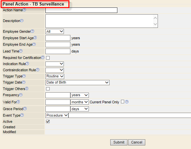The height and width of the screenshot is (149, 191).
Task: Click Employee Gender help question icon
Action: click(32, 31)
